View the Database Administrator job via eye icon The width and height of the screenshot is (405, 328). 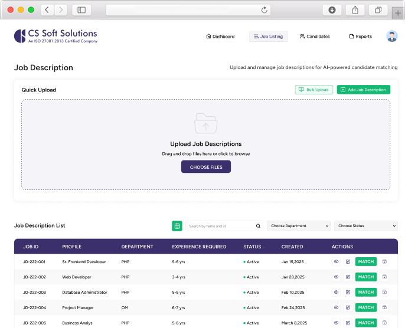pyautogui.click(x=336, y=292)
